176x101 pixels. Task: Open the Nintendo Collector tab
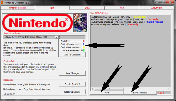click(x=18, y=8)
